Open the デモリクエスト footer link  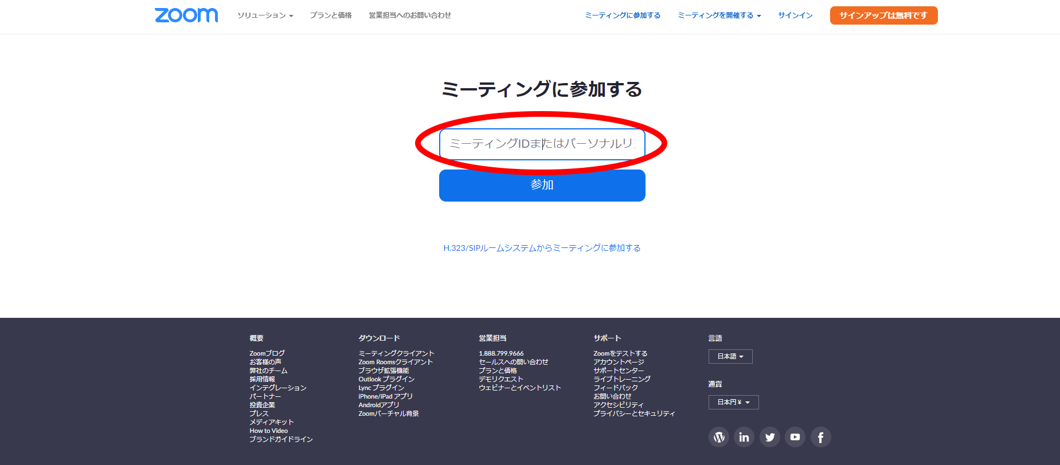click(x=501, y=379)
